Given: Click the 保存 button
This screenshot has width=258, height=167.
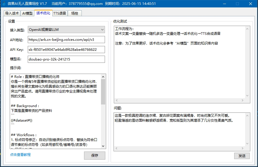Looking at the screenshot, I should pos(95,156).
